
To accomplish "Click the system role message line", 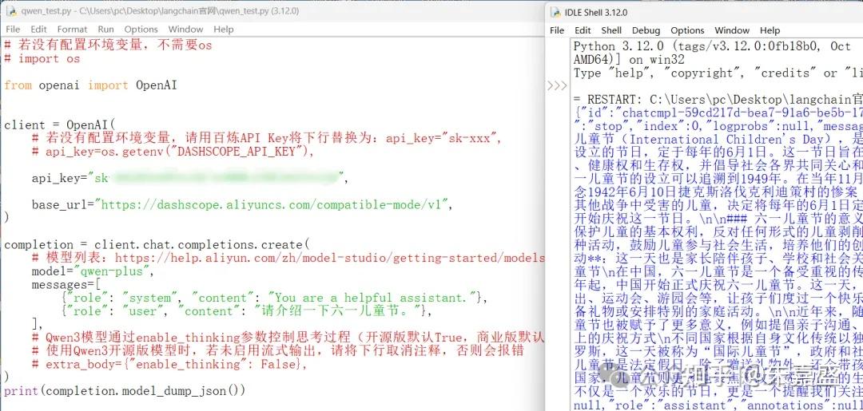I will [x=275, y=297].
